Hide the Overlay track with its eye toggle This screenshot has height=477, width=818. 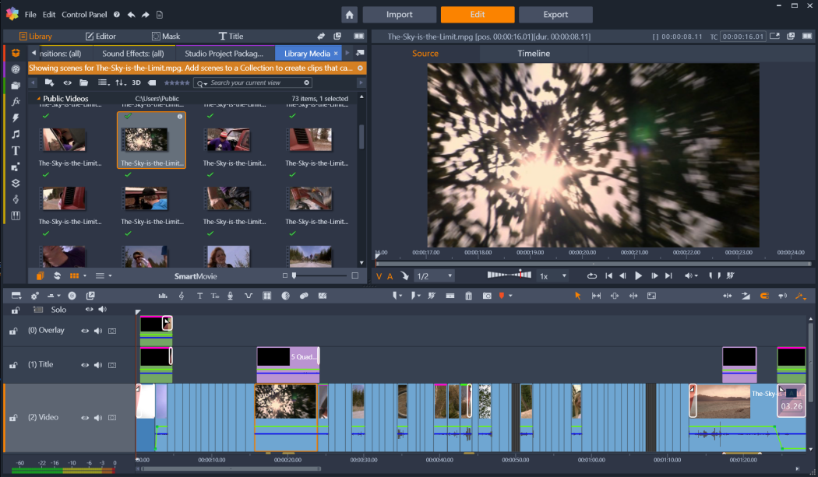[84, 330]
